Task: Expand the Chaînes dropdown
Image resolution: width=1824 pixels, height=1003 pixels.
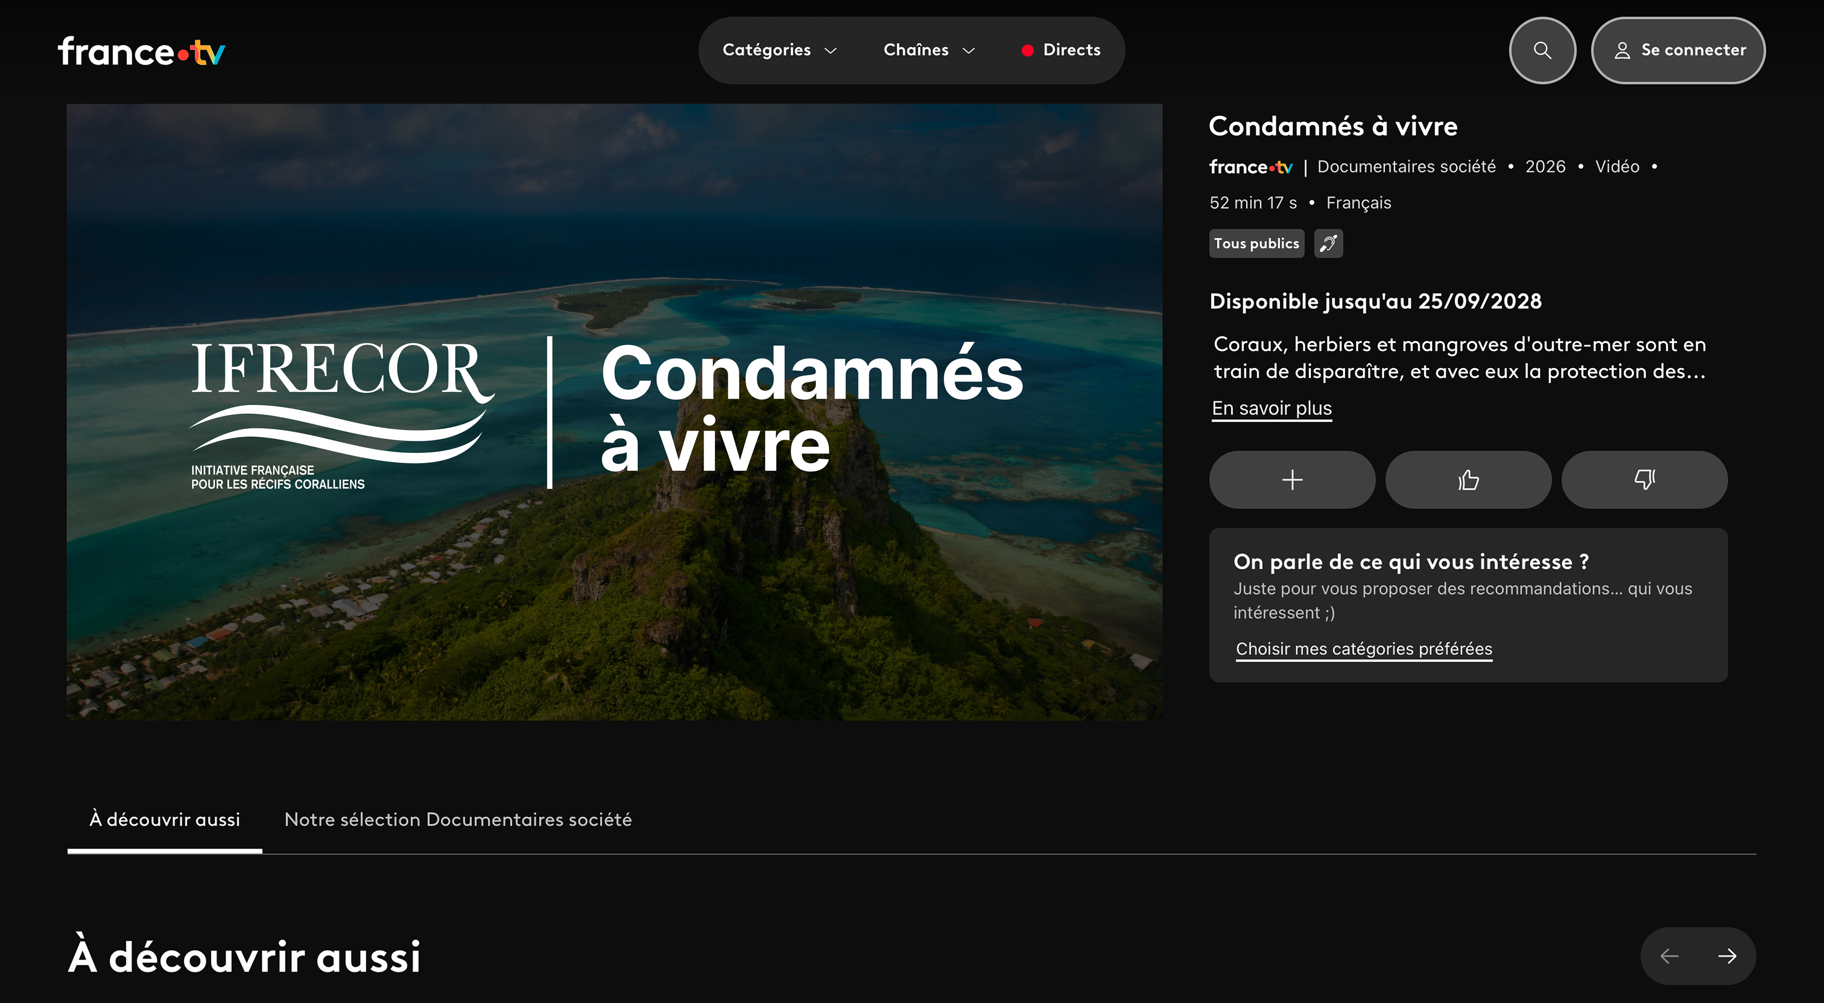Action: pyautogui.click(x=929, y=50)
